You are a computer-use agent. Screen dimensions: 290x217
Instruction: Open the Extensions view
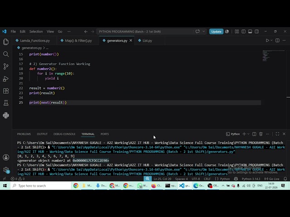6,91
